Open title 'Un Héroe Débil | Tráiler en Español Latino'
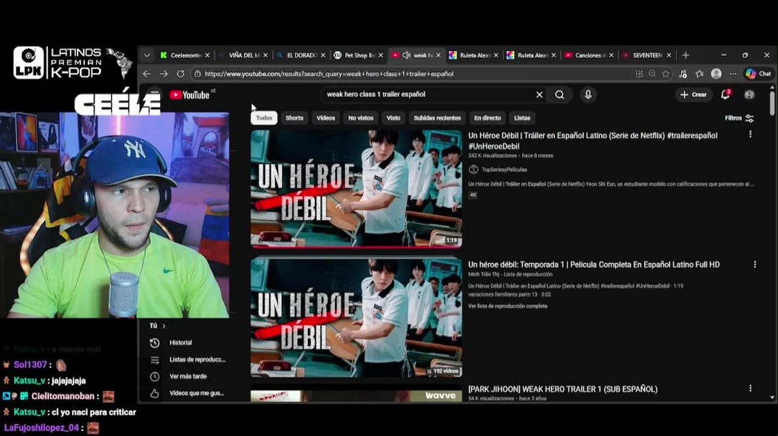 pos(593,140)
